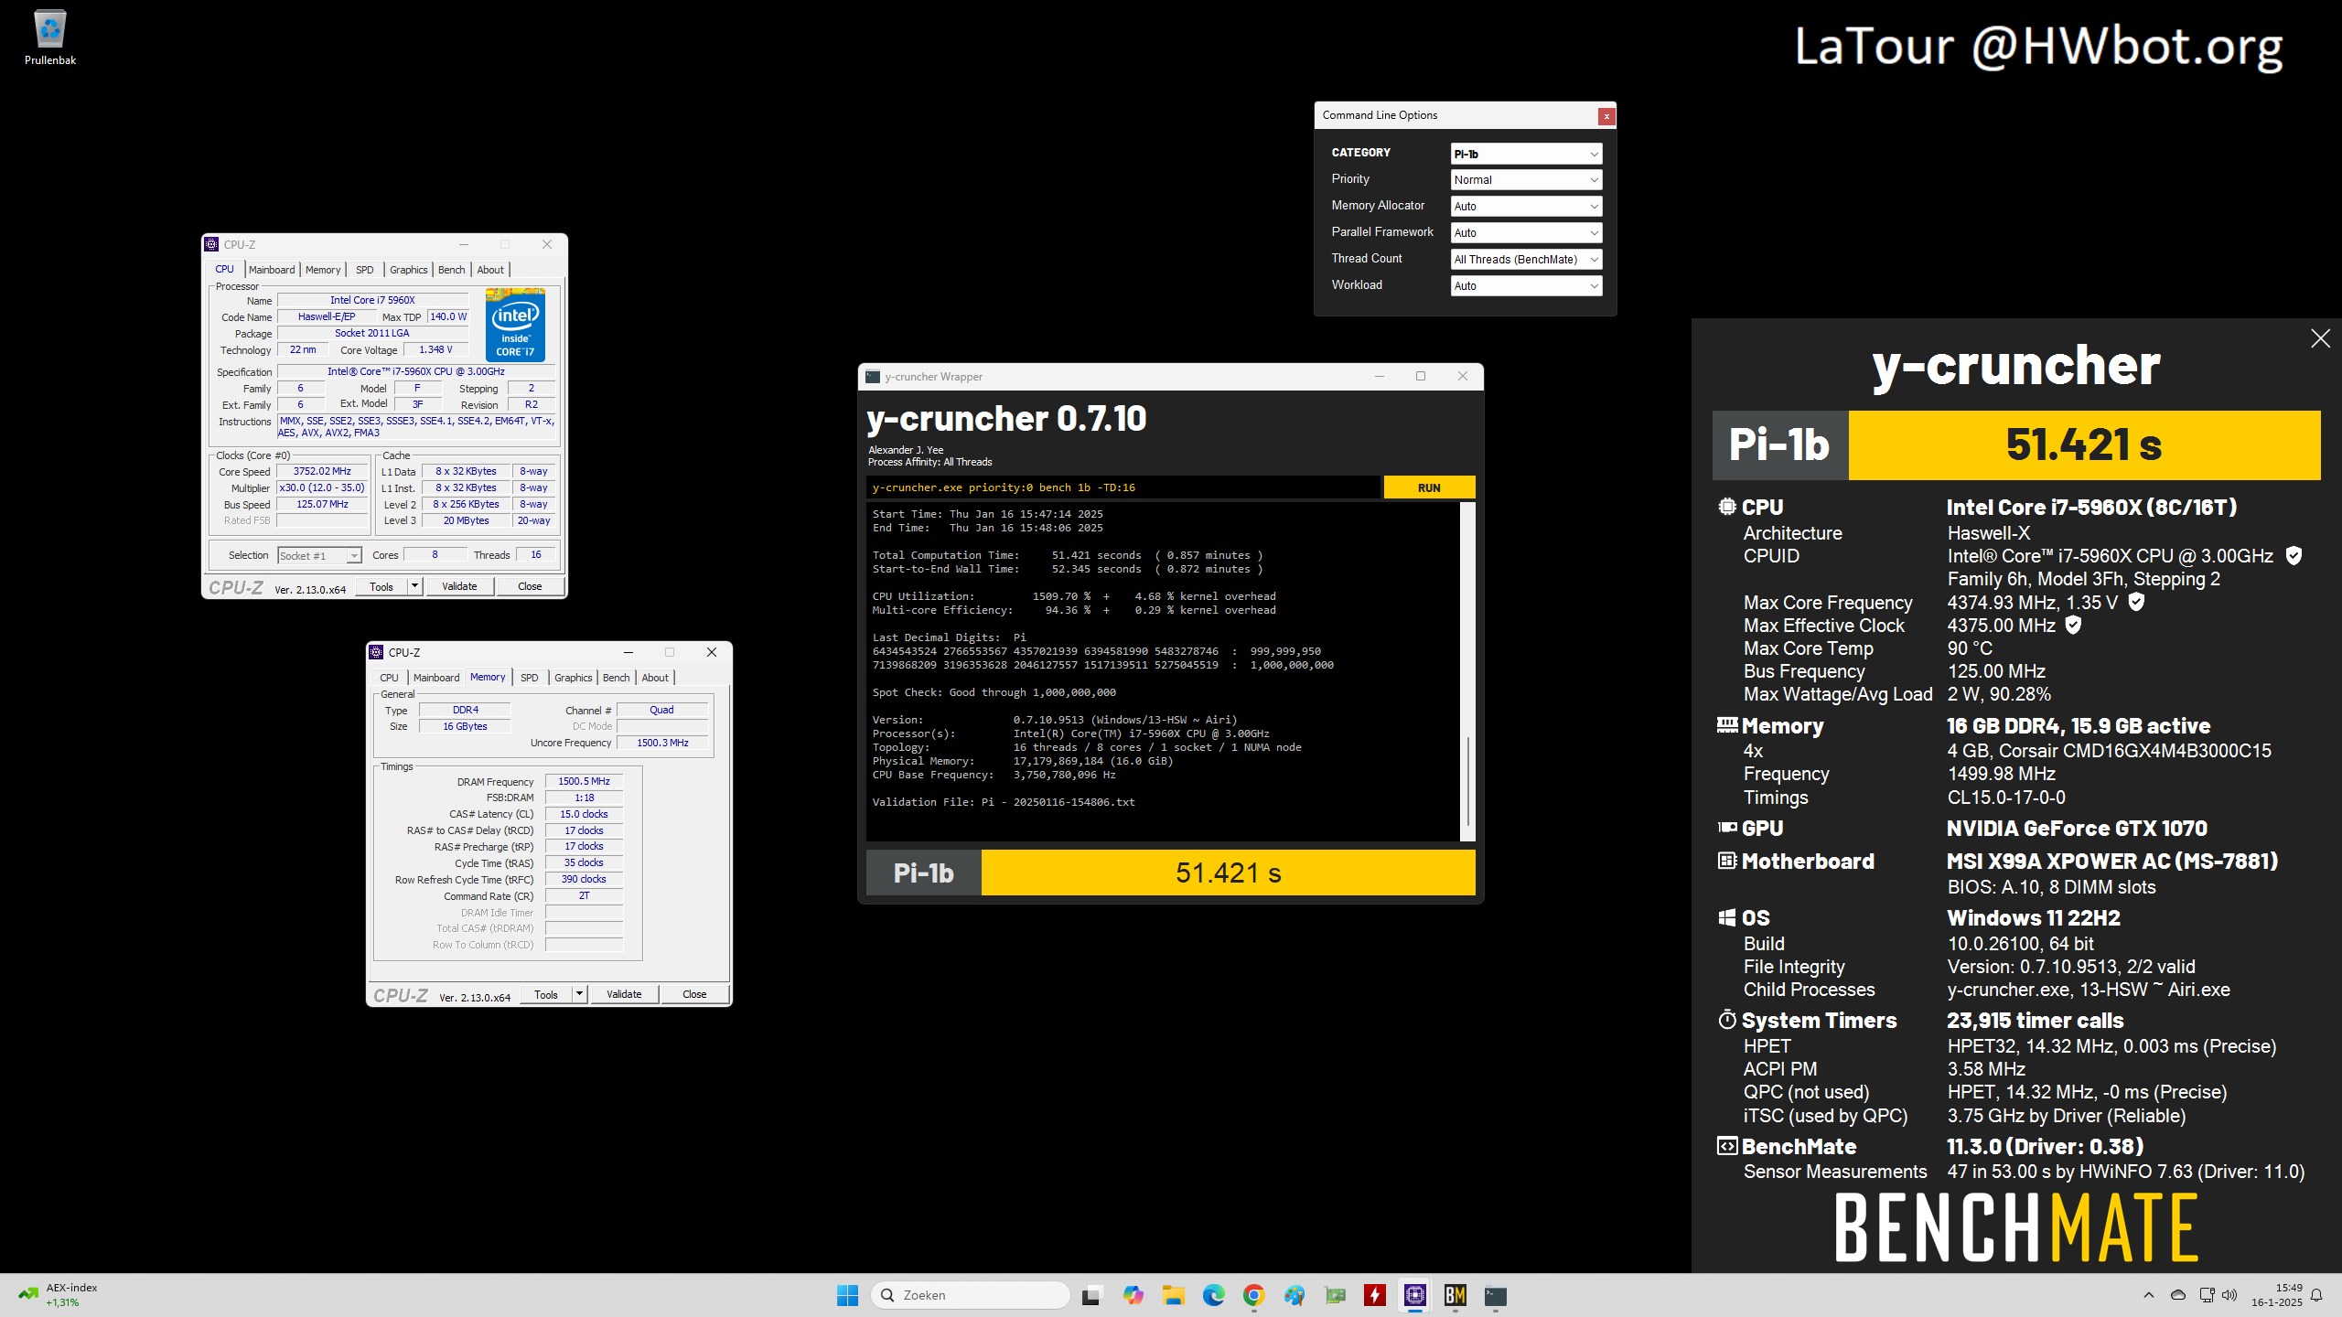2342x1317 pixels.
Task: Switch to the CPU tab in the lower CPU-Z window
Action: pyautogui.click(x=389, y=678)
